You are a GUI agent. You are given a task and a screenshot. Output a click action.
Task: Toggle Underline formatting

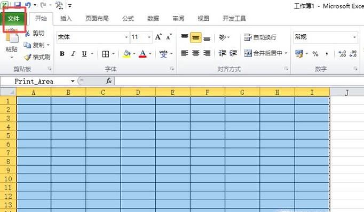pyautogui.click(x=84, y=54)
